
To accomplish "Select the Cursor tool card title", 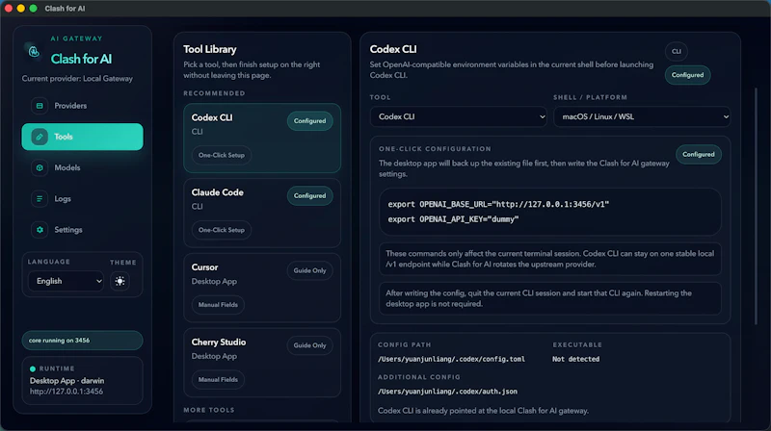I will (x=204, y=267).
